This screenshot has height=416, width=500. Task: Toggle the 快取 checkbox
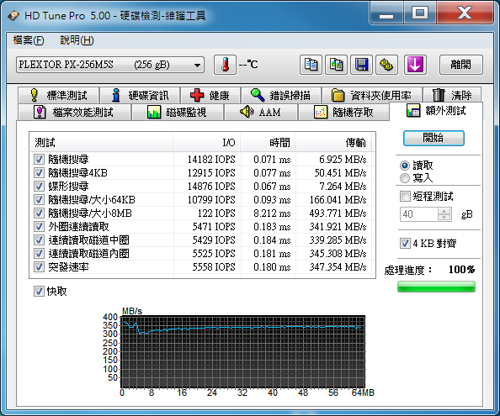(39, 292)
